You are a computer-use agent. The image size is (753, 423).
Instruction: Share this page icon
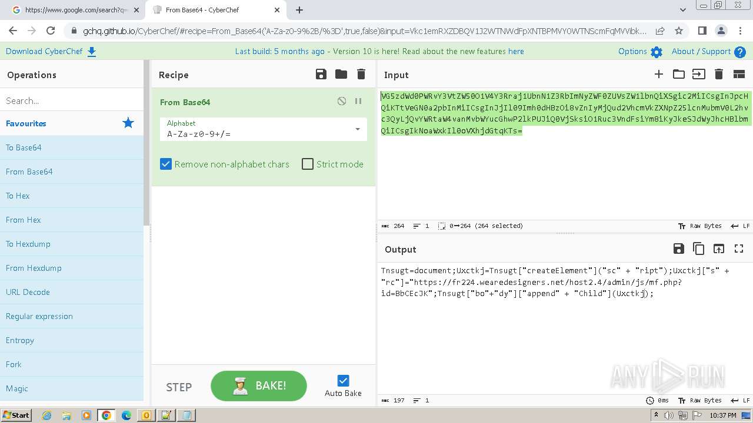660,31
